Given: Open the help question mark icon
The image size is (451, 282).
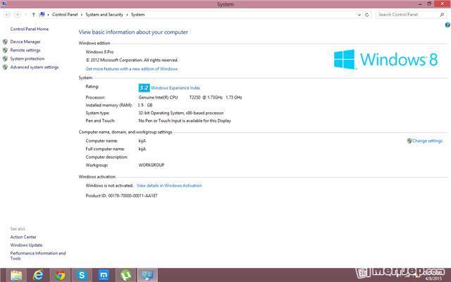Looking at the screenshot, I should [447, 25].
